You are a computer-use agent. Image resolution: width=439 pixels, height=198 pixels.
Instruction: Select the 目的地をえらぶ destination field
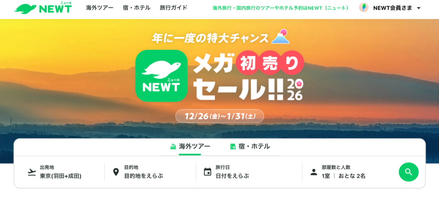(x=150, y=172)
